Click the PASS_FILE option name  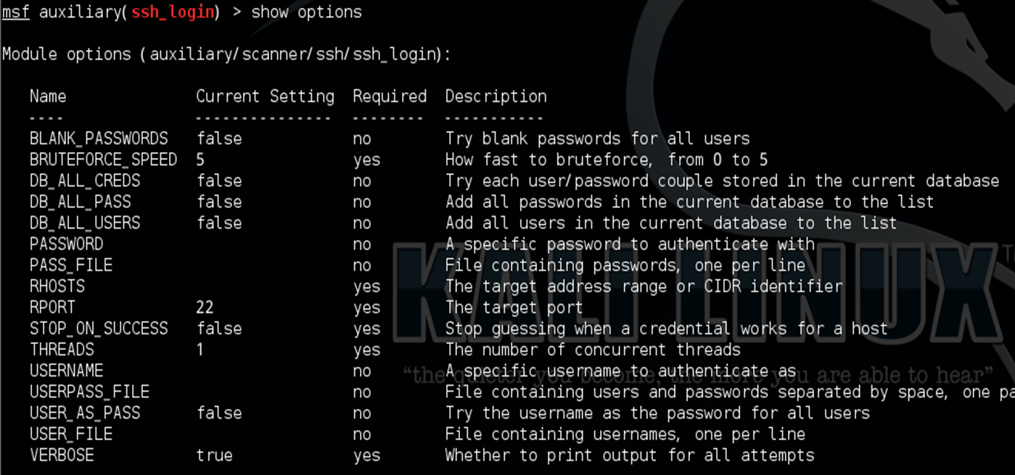[x=71, y=265]
